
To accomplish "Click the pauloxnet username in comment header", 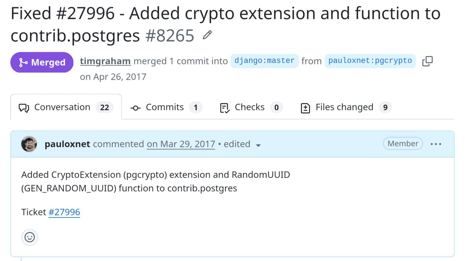I will coord(67,144).
